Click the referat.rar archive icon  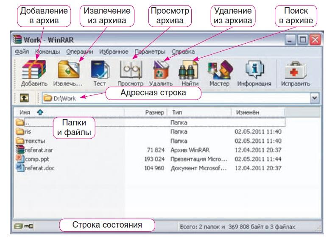pos(20,150)
